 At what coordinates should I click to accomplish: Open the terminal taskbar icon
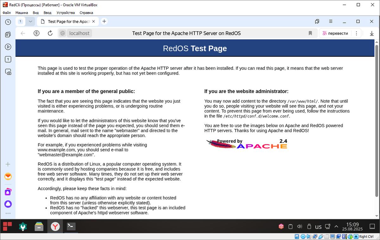[x=71, y=226]
